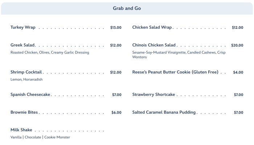The height and width of the screenshot is (145, 254).
Task: Select the Chinois Chicken Salad title
Action: (x=154, y=45)
